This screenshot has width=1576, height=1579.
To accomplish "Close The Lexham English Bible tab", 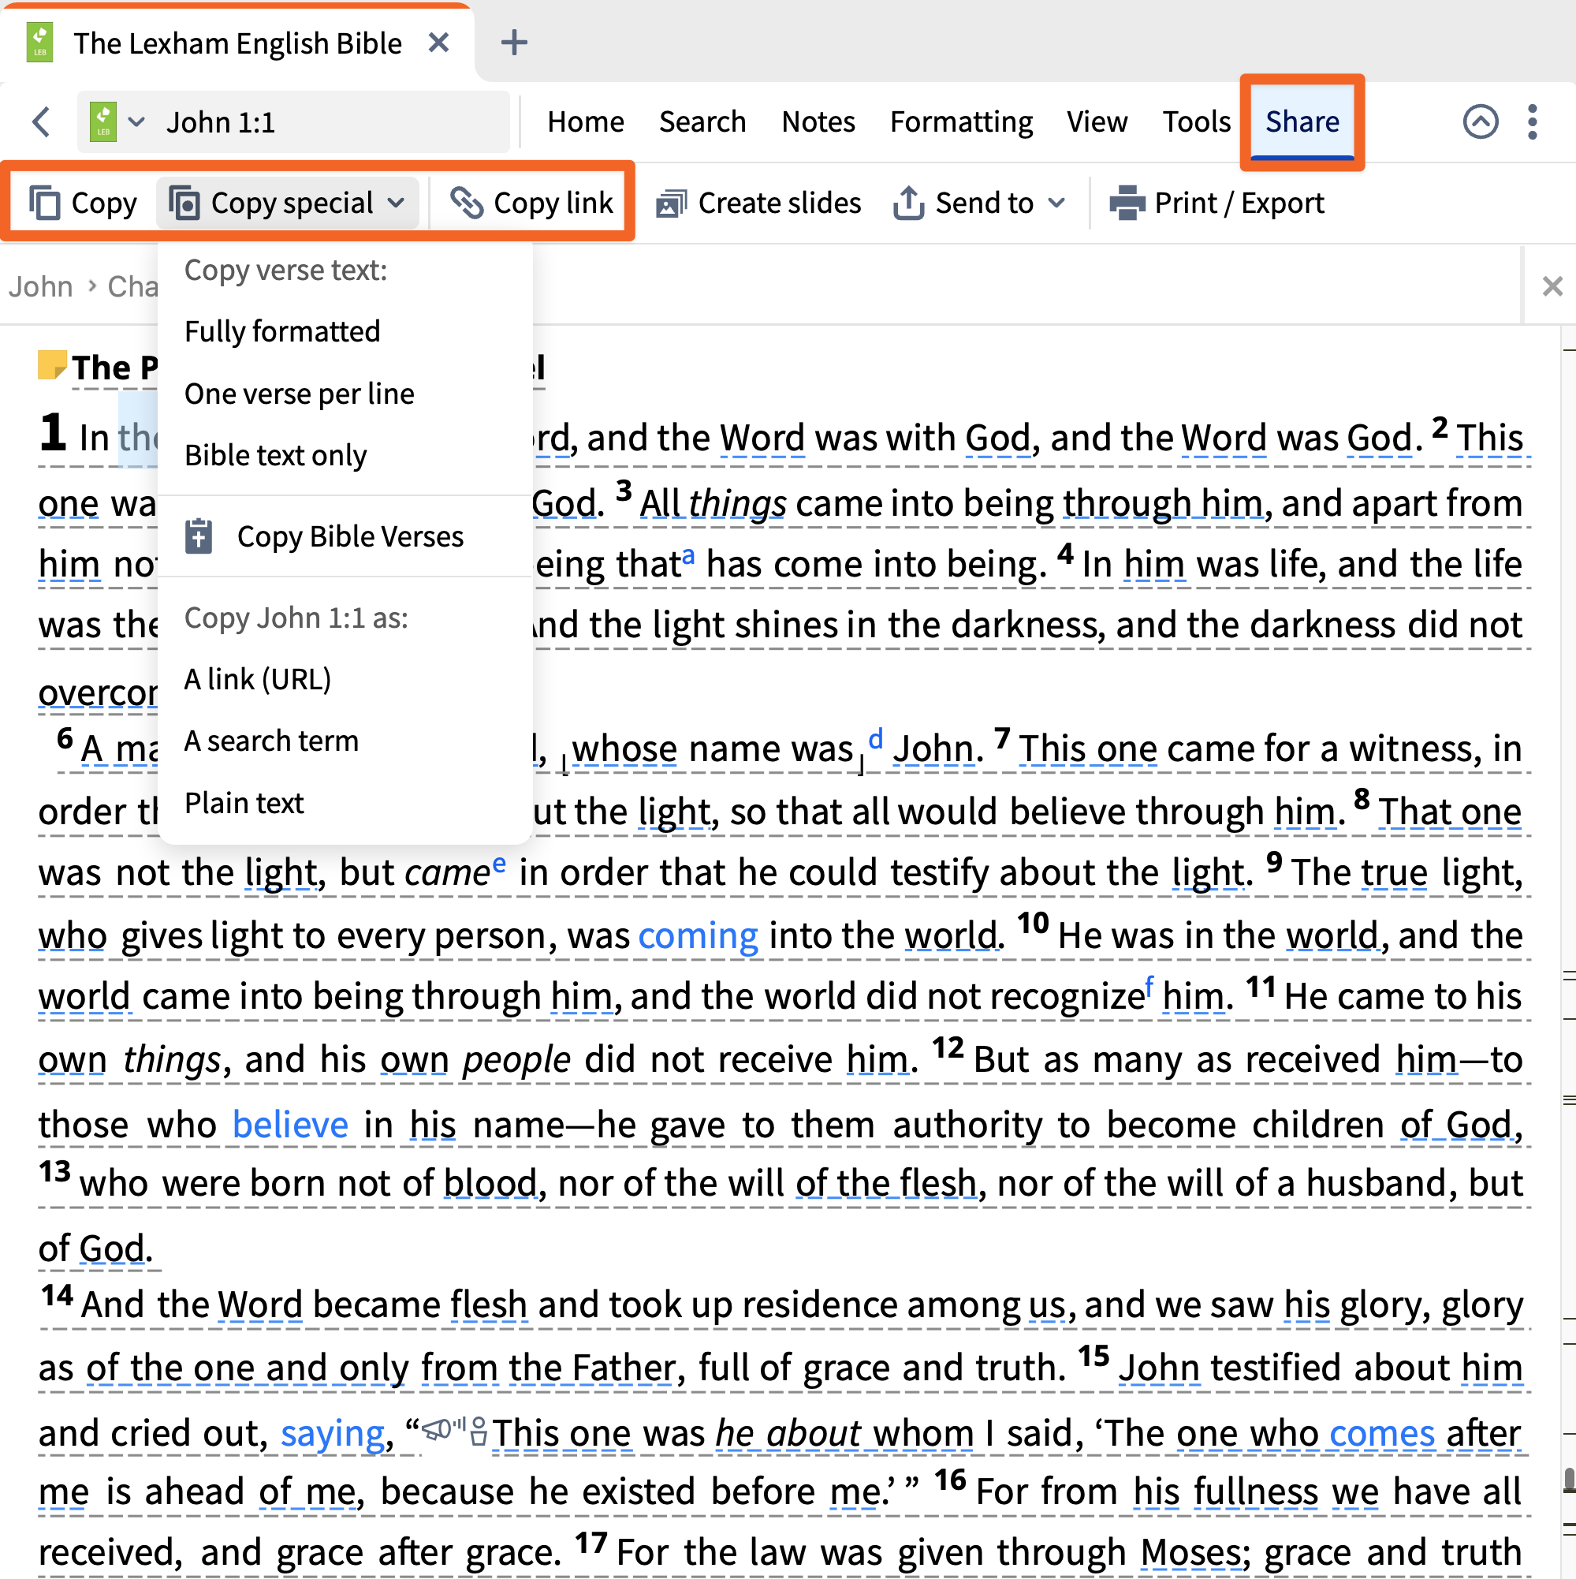I will [x=438, y=43].
